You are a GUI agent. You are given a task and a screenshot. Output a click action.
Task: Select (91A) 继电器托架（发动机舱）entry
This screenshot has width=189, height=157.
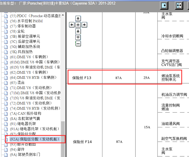(x=35, y=129)
